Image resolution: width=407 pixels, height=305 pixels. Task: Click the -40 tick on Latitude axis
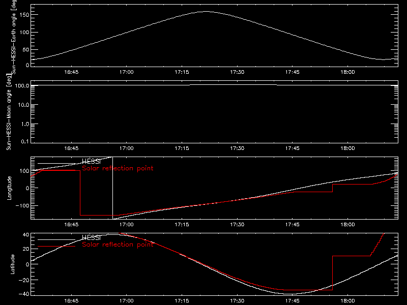24,294
